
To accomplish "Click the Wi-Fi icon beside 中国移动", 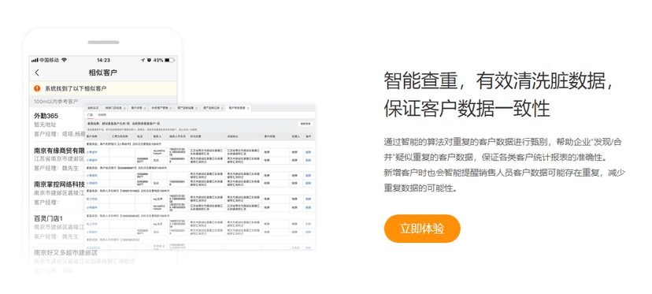I will [64, 60].
